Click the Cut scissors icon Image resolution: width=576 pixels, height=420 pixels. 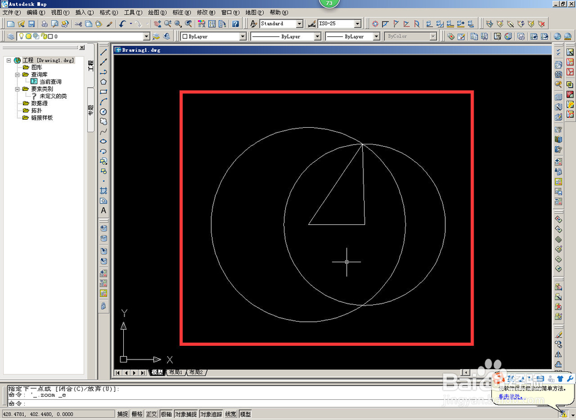[x=78, y=24]
